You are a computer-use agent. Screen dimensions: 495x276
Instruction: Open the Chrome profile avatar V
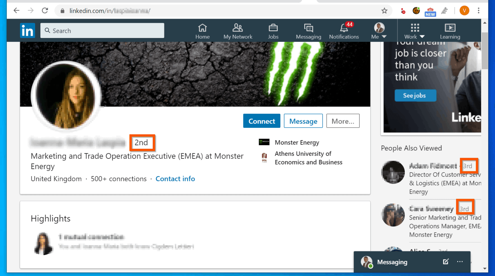tap(464, 11)
